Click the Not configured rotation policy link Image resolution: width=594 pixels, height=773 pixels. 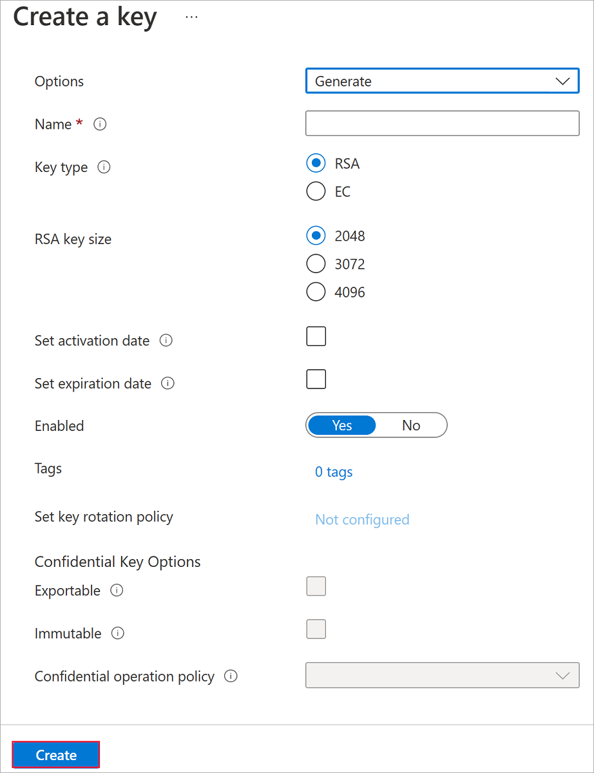[x=362, y=520]
